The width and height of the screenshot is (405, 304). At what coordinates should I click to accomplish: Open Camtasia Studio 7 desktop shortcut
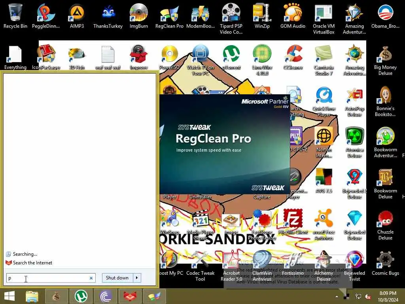pos(324,60)
